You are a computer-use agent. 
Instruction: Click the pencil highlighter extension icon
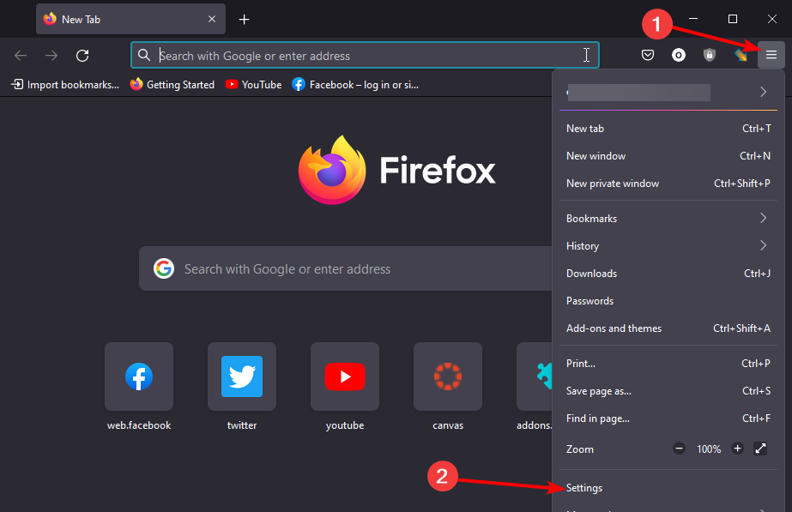pyautogui.click(x=741, y=55)
